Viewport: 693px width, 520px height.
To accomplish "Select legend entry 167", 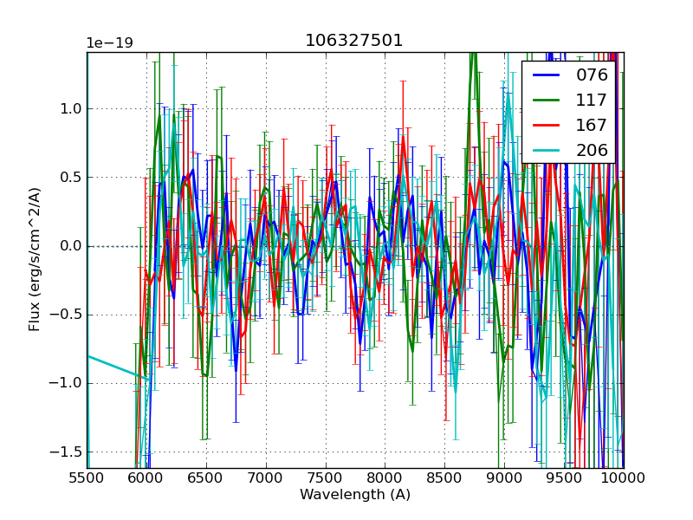I will pyautogui.click(x=593, y=126).
